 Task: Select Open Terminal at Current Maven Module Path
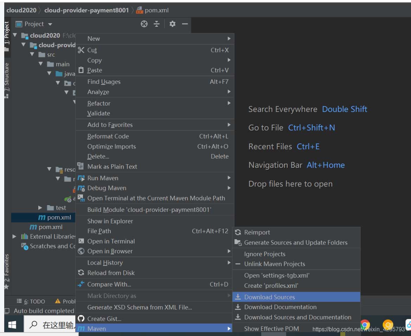pos(155,198)
